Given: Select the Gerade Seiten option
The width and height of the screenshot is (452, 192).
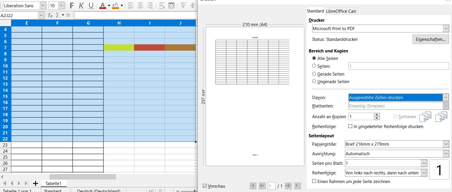Looking at the screenshot, I should (x=314, y=74).
